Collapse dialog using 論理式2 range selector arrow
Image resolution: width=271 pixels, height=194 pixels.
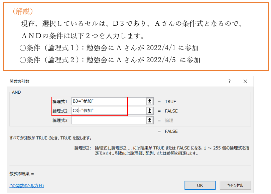(150, 111)
